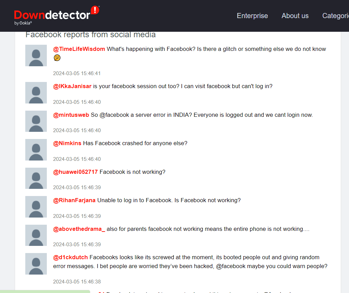
Task: Click avatar icon beside @mintusweb post
Action: point(36,121)
